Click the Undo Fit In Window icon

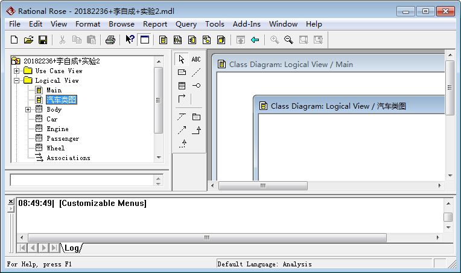click(318, 40)
